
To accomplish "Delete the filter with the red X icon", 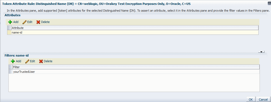I will [x=41, y=61].
